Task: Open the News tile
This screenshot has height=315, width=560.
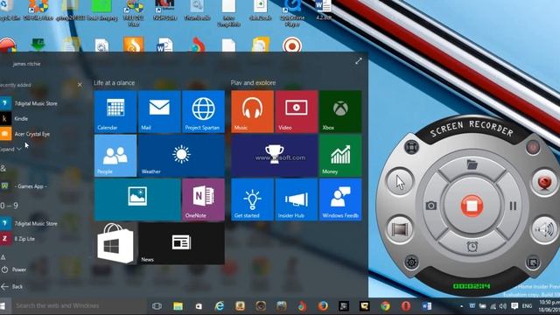Action: [181, 243]
